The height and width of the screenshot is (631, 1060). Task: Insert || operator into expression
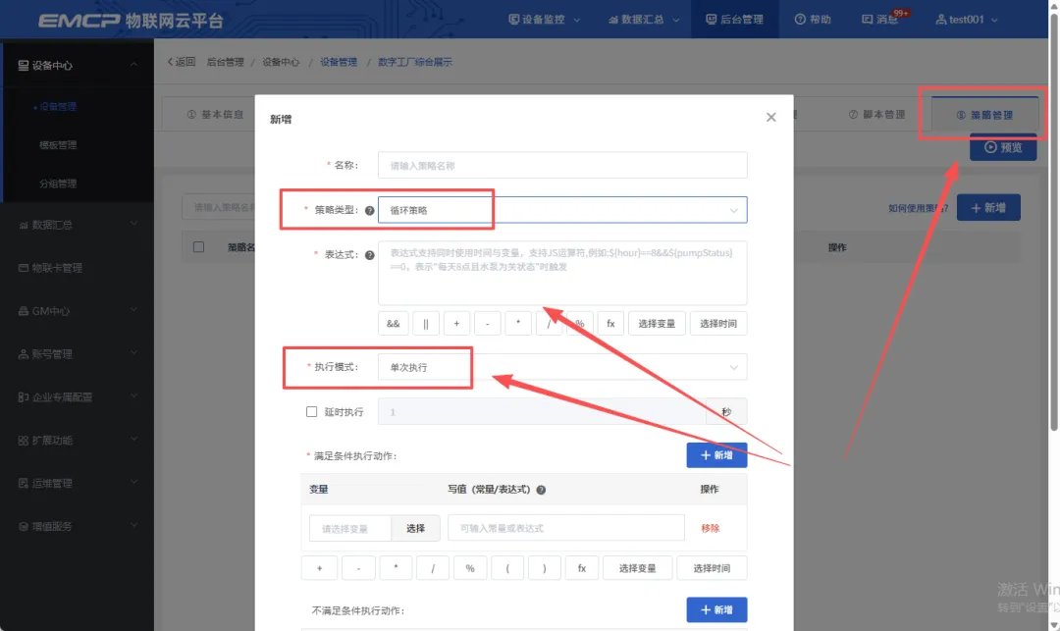[426, 324]
